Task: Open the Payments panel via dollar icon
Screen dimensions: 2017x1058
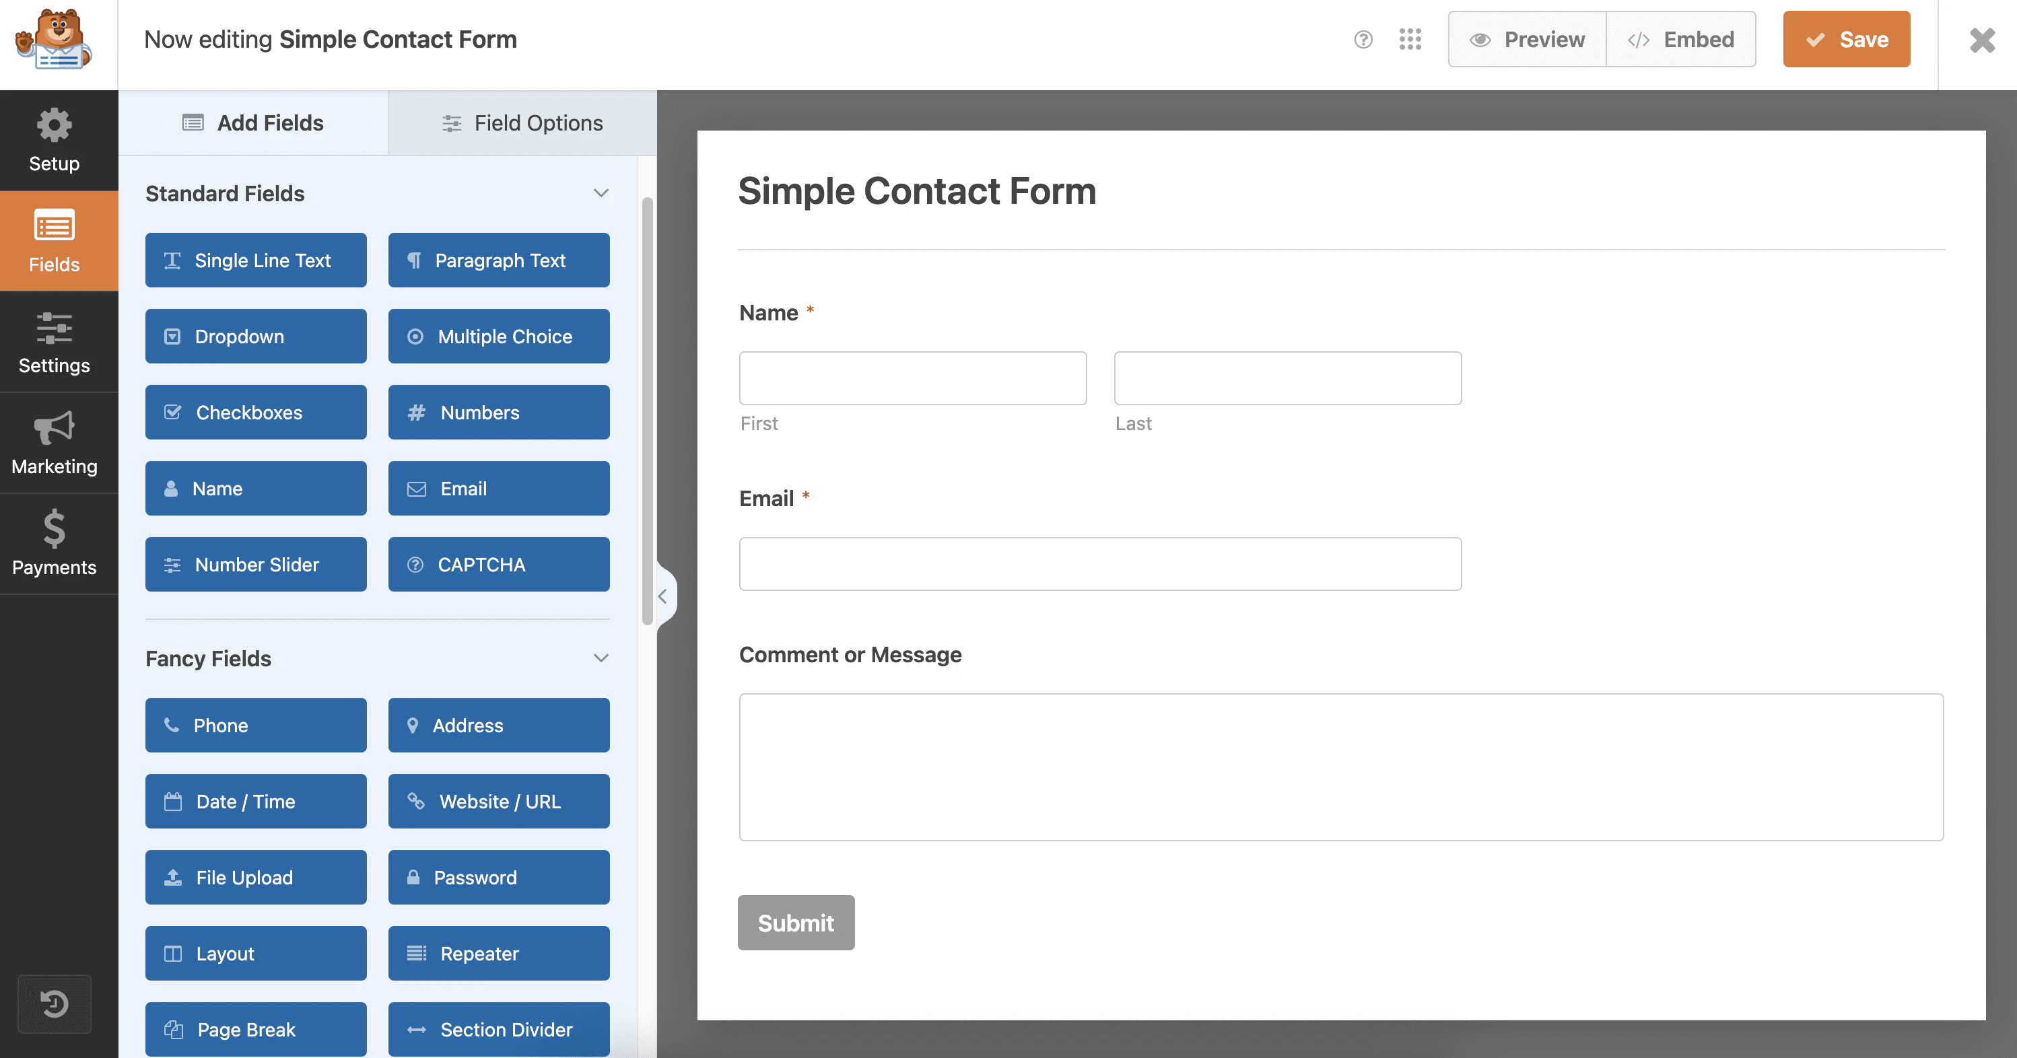Action: 54,544
